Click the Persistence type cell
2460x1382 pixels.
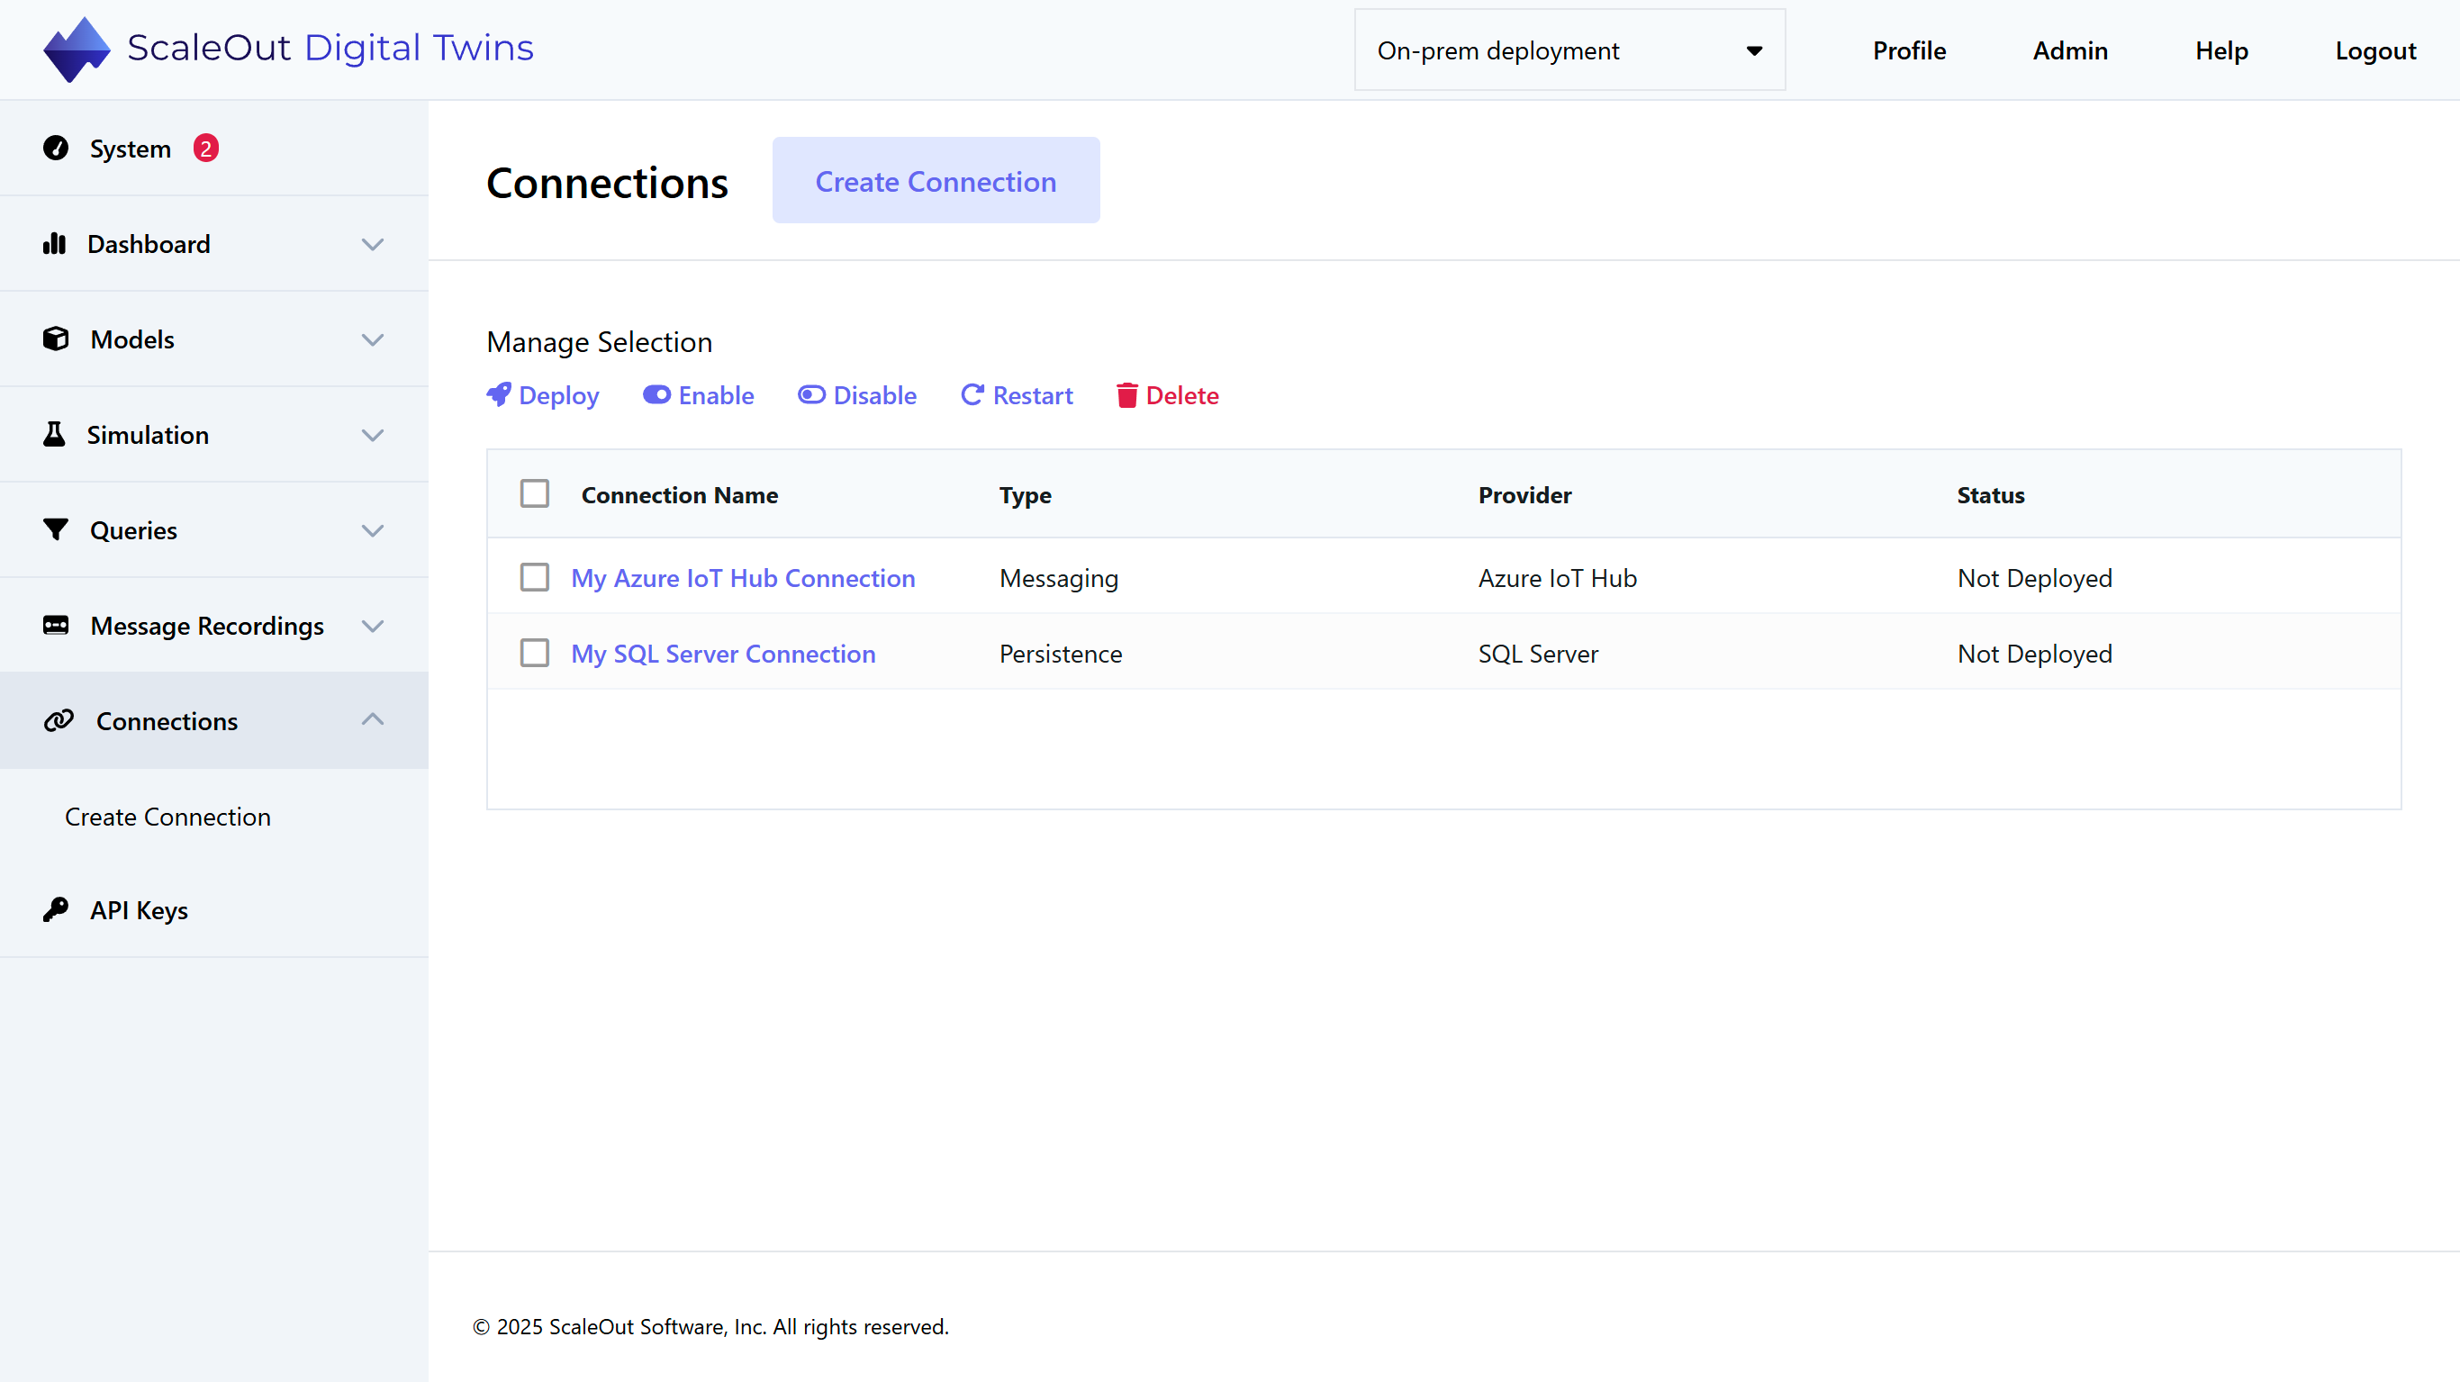pyautogui.click(x=1061, y=655)
